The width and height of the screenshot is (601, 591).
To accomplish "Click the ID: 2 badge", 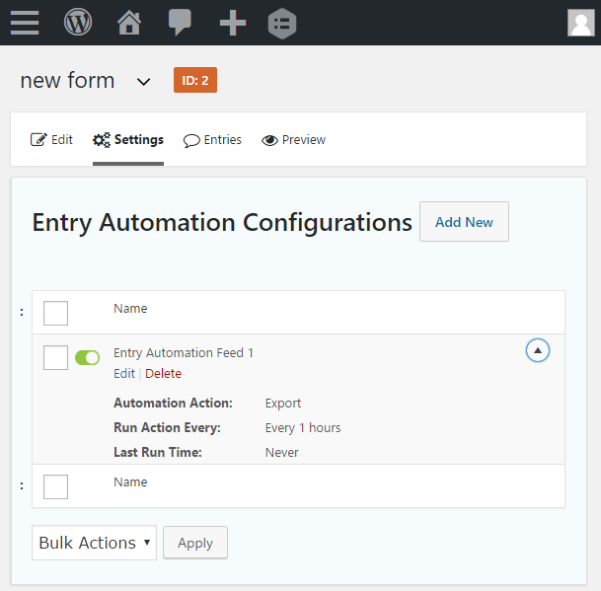I will click(195, 80).
